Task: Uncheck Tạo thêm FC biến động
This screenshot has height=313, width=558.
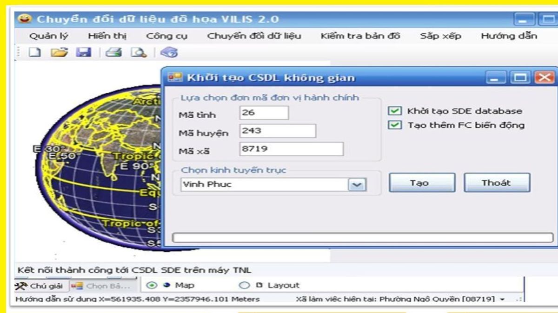Action: click(395, 125)
